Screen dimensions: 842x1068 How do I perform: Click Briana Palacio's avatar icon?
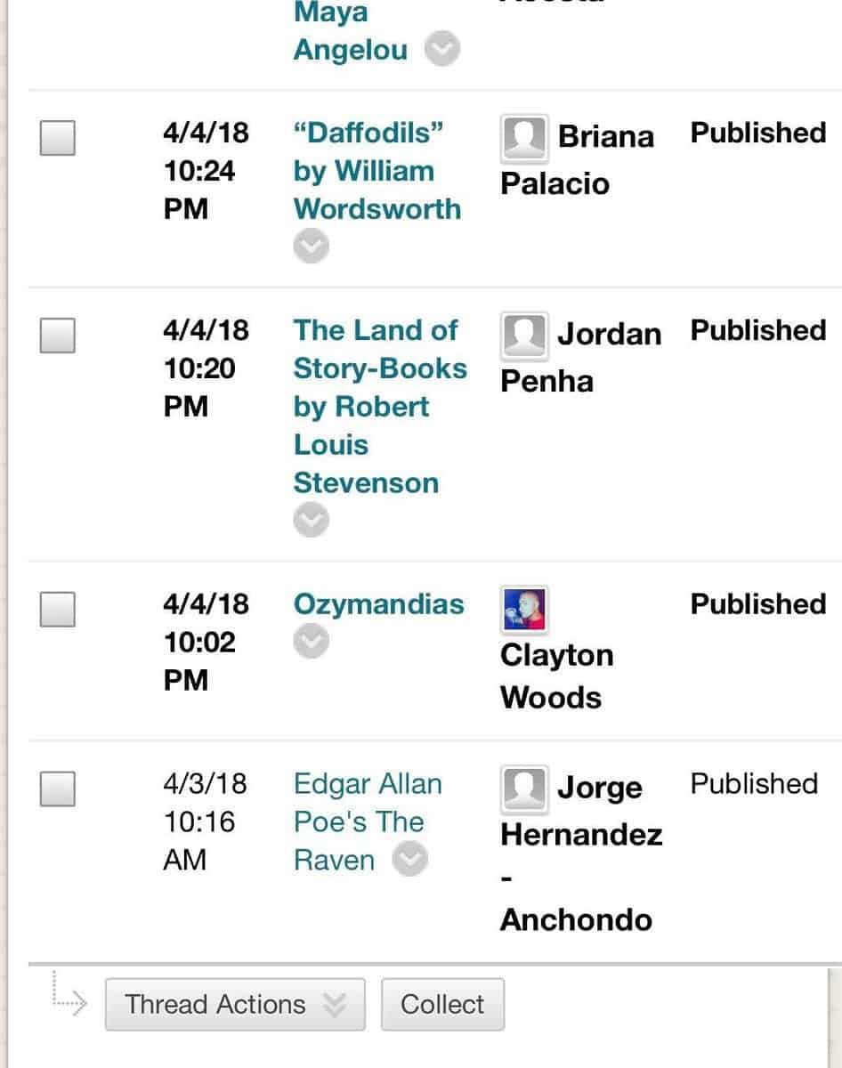point(523,136)
